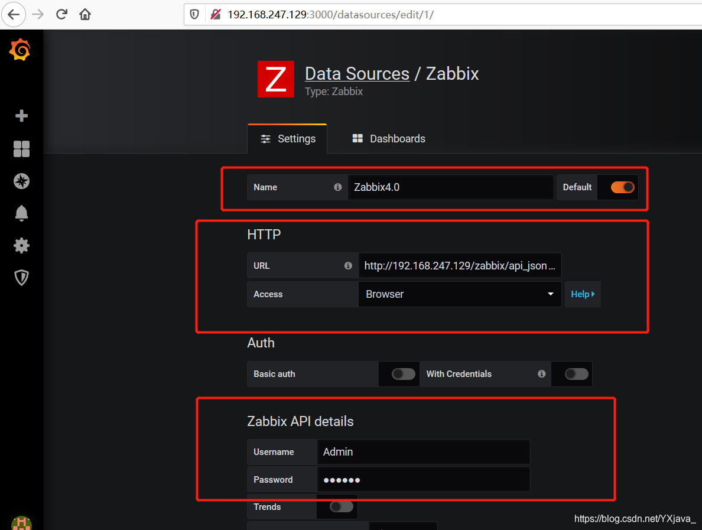Viewport: 702px width, 530px height.
Task: Open the Access dropdown showing Browser
Action: click(x=460, y=294)
